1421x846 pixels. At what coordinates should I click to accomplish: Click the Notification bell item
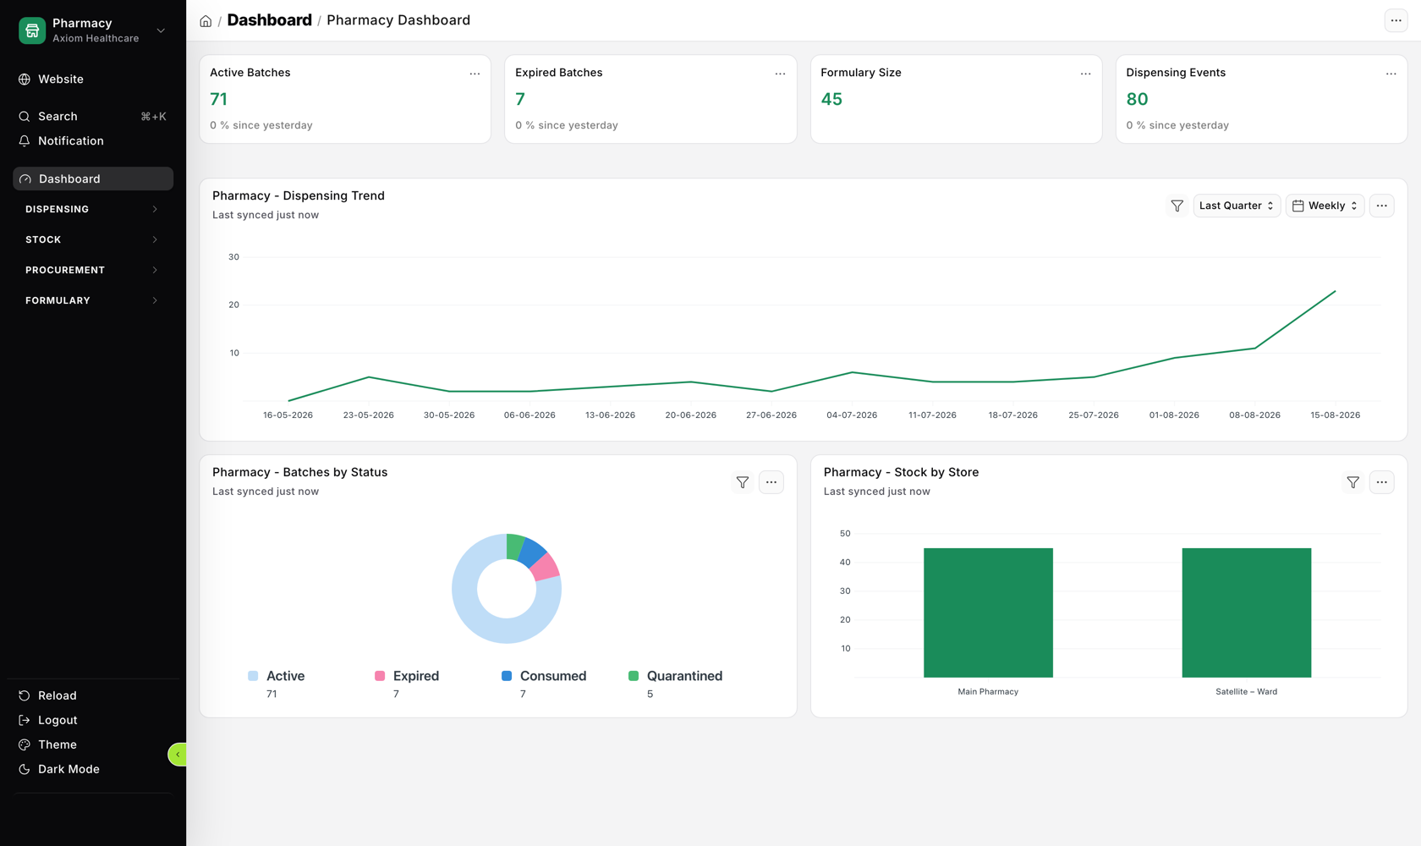93,141
